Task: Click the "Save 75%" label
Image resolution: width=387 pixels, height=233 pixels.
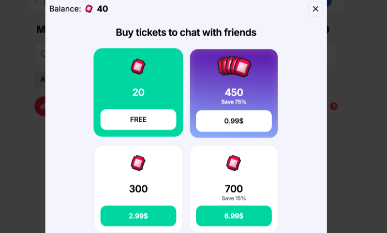Action: tap(234, 102)
